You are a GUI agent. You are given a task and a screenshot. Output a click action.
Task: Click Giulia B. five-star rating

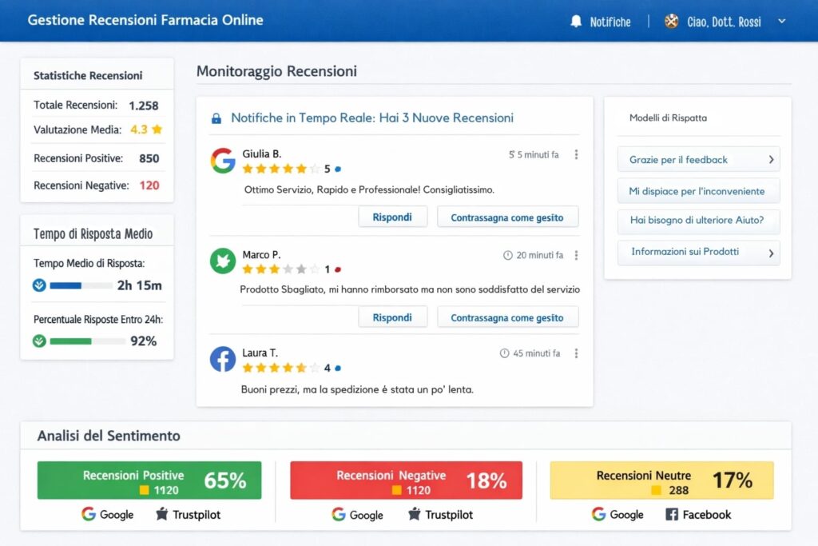pyautogui.click(x=281, y=169)
